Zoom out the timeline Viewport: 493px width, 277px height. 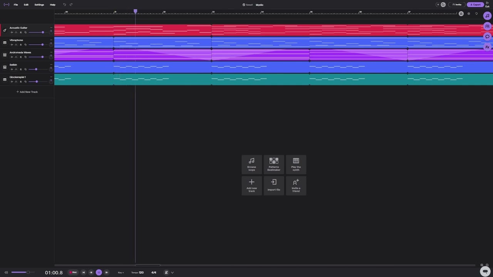pyautogui.click(x=487, y=265)
